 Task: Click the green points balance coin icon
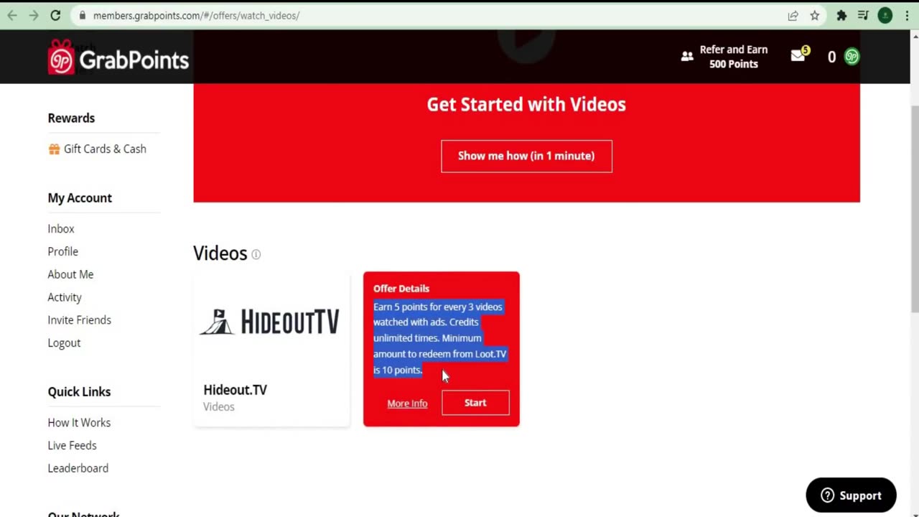point(852,57)
